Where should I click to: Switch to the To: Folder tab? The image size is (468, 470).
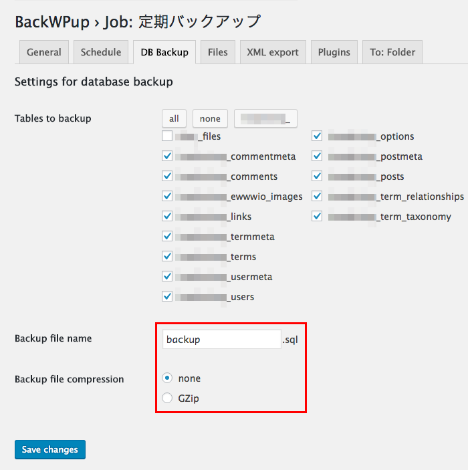pyautogui.click(x=392, y=52)
